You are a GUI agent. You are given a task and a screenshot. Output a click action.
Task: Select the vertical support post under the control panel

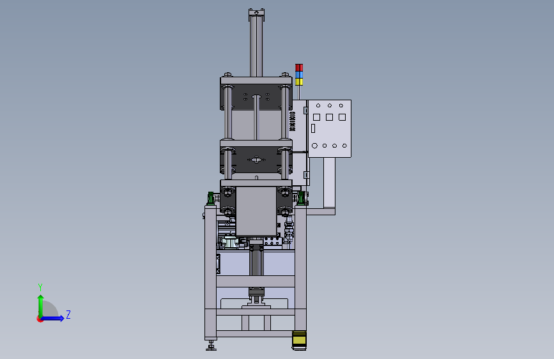329,182
